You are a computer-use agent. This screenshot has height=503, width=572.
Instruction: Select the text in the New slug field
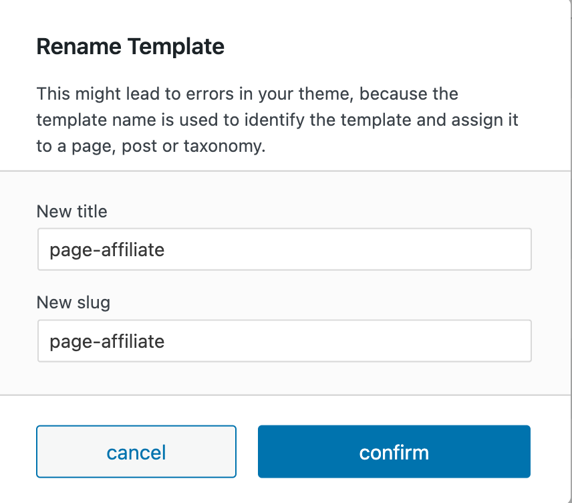tap(107, 340)
